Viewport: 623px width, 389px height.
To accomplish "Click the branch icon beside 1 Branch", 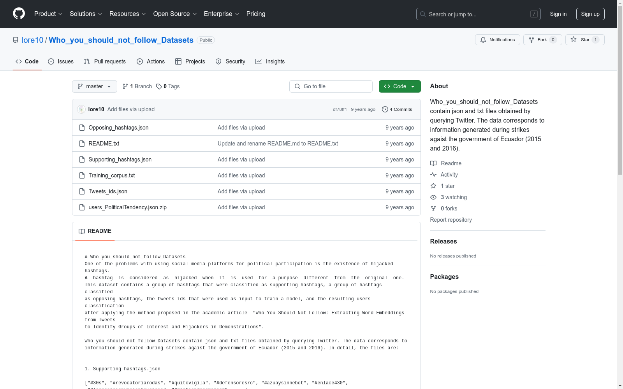I will pyautogui.click(x=125, y=86).
